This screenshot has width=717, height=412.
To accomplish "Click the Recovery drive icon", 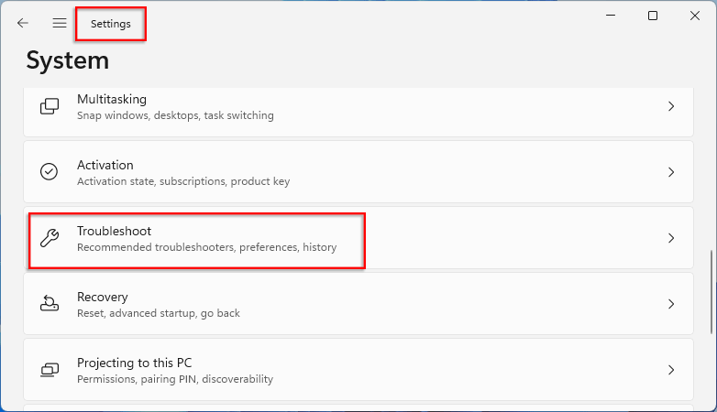I will [x=50, y=304].
